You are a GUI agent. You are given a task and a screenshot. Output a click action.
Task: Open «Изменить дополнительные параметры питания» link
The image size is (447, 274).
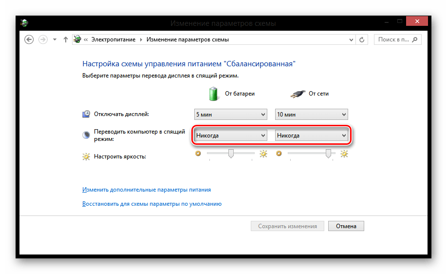point(147,190)
